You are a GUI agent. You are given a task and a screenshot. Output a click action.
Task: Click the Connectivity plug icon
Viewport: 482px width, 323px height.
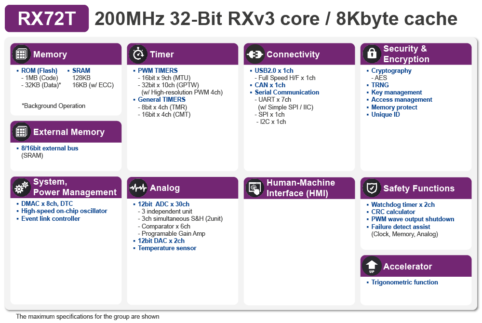coord(255,54)
